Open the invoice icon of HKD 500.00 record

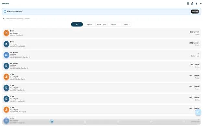pyautogui.click(x=6, y=66)
